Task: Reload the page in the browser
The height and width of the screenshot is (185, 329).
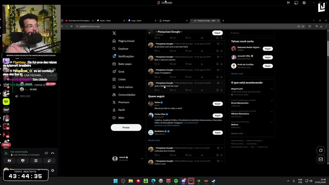Action: pos(71,26)
